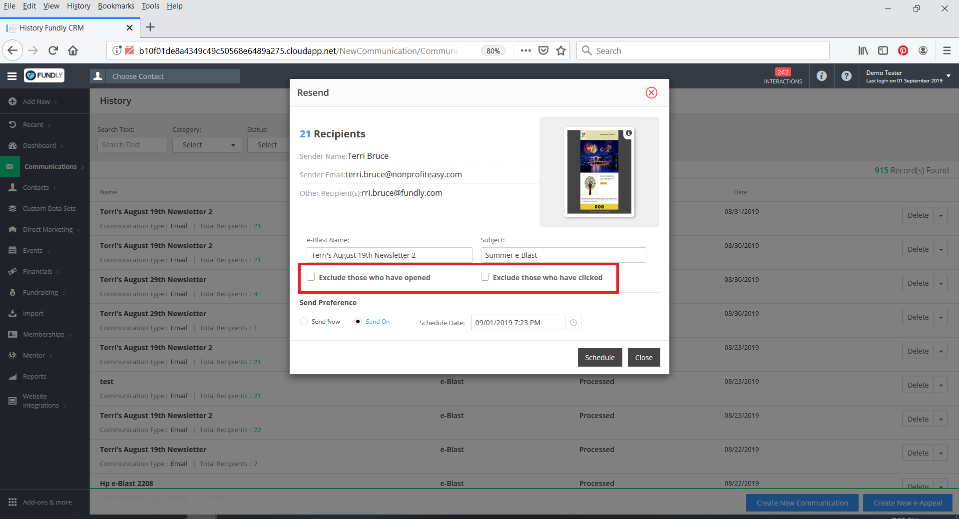Toggle the browser sidebar view icon
This screenshot has width=959, height=519.
(x=883, y=50)
